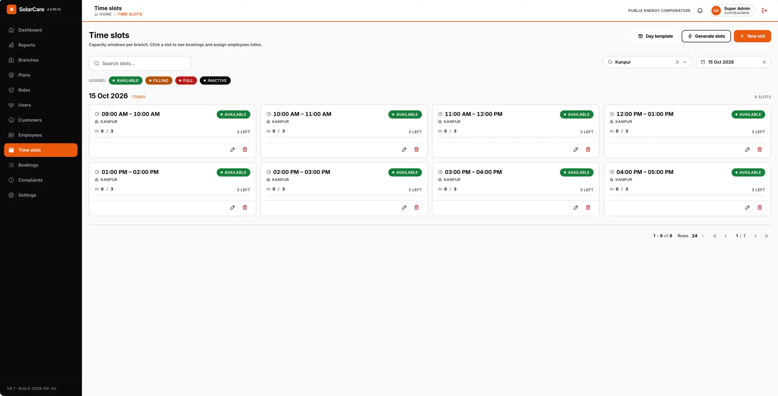Delete the 09:00 AM – 10:00 AM slot
The width and height of the screenshot is (778, 396).
pyautogui.click(x=245, y=150)
